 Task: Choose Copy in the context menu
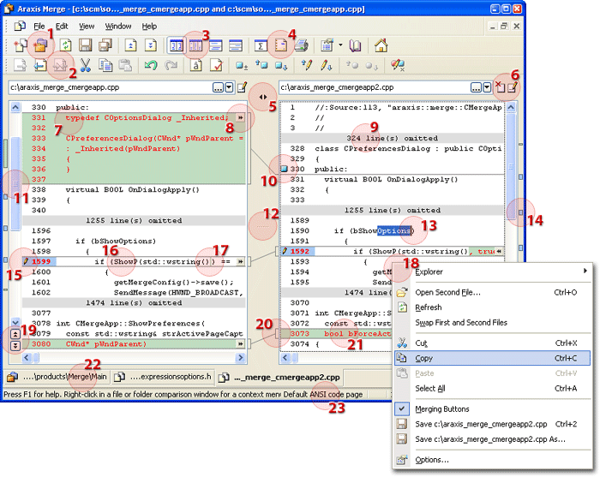click(493, 358)
